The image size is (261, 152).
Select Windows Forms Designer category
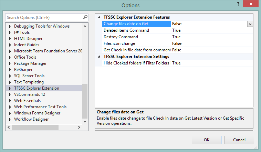(x=37, y=113)
